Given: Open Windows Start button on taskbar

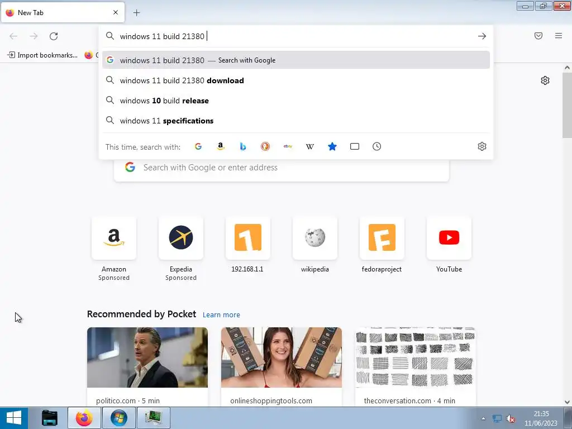Looking at the screenshot, I should (x=14, y=418).
